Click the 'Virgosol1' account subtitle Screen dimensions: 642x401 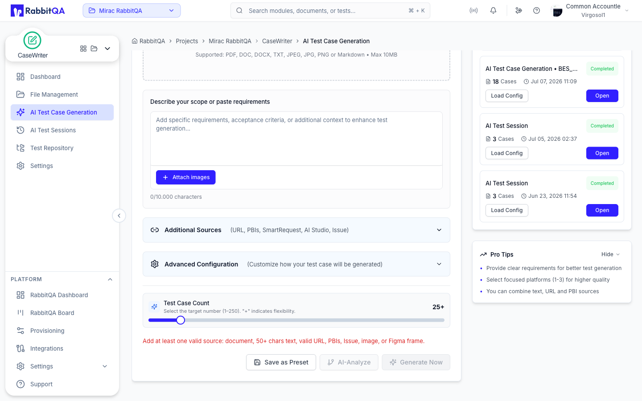pyautogui.click(x=593, y=15)
